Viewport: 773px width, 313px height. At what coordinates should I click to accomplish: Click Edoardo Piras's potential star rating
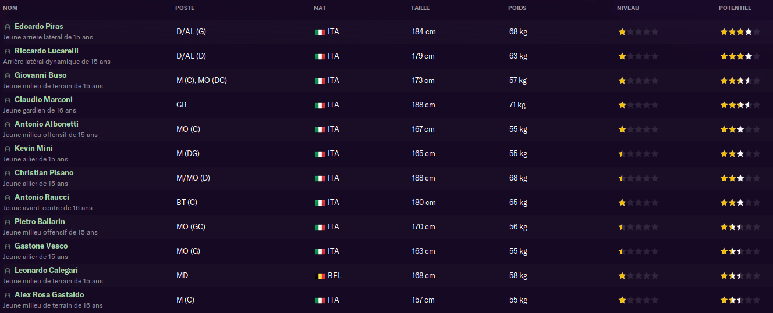coord(740,32)
